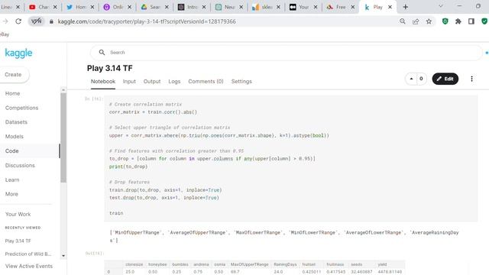The height and width of the screenshot is (275, 489).
Task: Click the 'fruitmass' column header
Action: pos(335,264)
